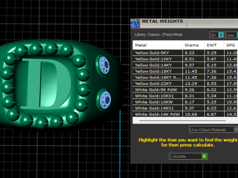Select the letter D on the ring
The height and width of the screenshot is (178, 238).
[46, 84]
